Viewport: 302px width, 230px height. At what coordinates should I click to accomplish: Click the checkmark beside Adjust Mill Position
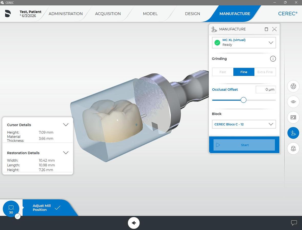pos(58,208)
